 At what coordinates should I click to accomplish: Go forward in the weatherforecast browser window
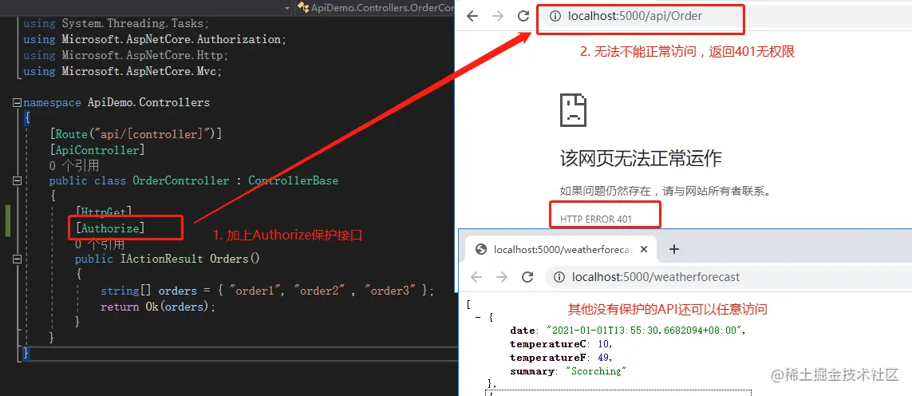(502, 277)
